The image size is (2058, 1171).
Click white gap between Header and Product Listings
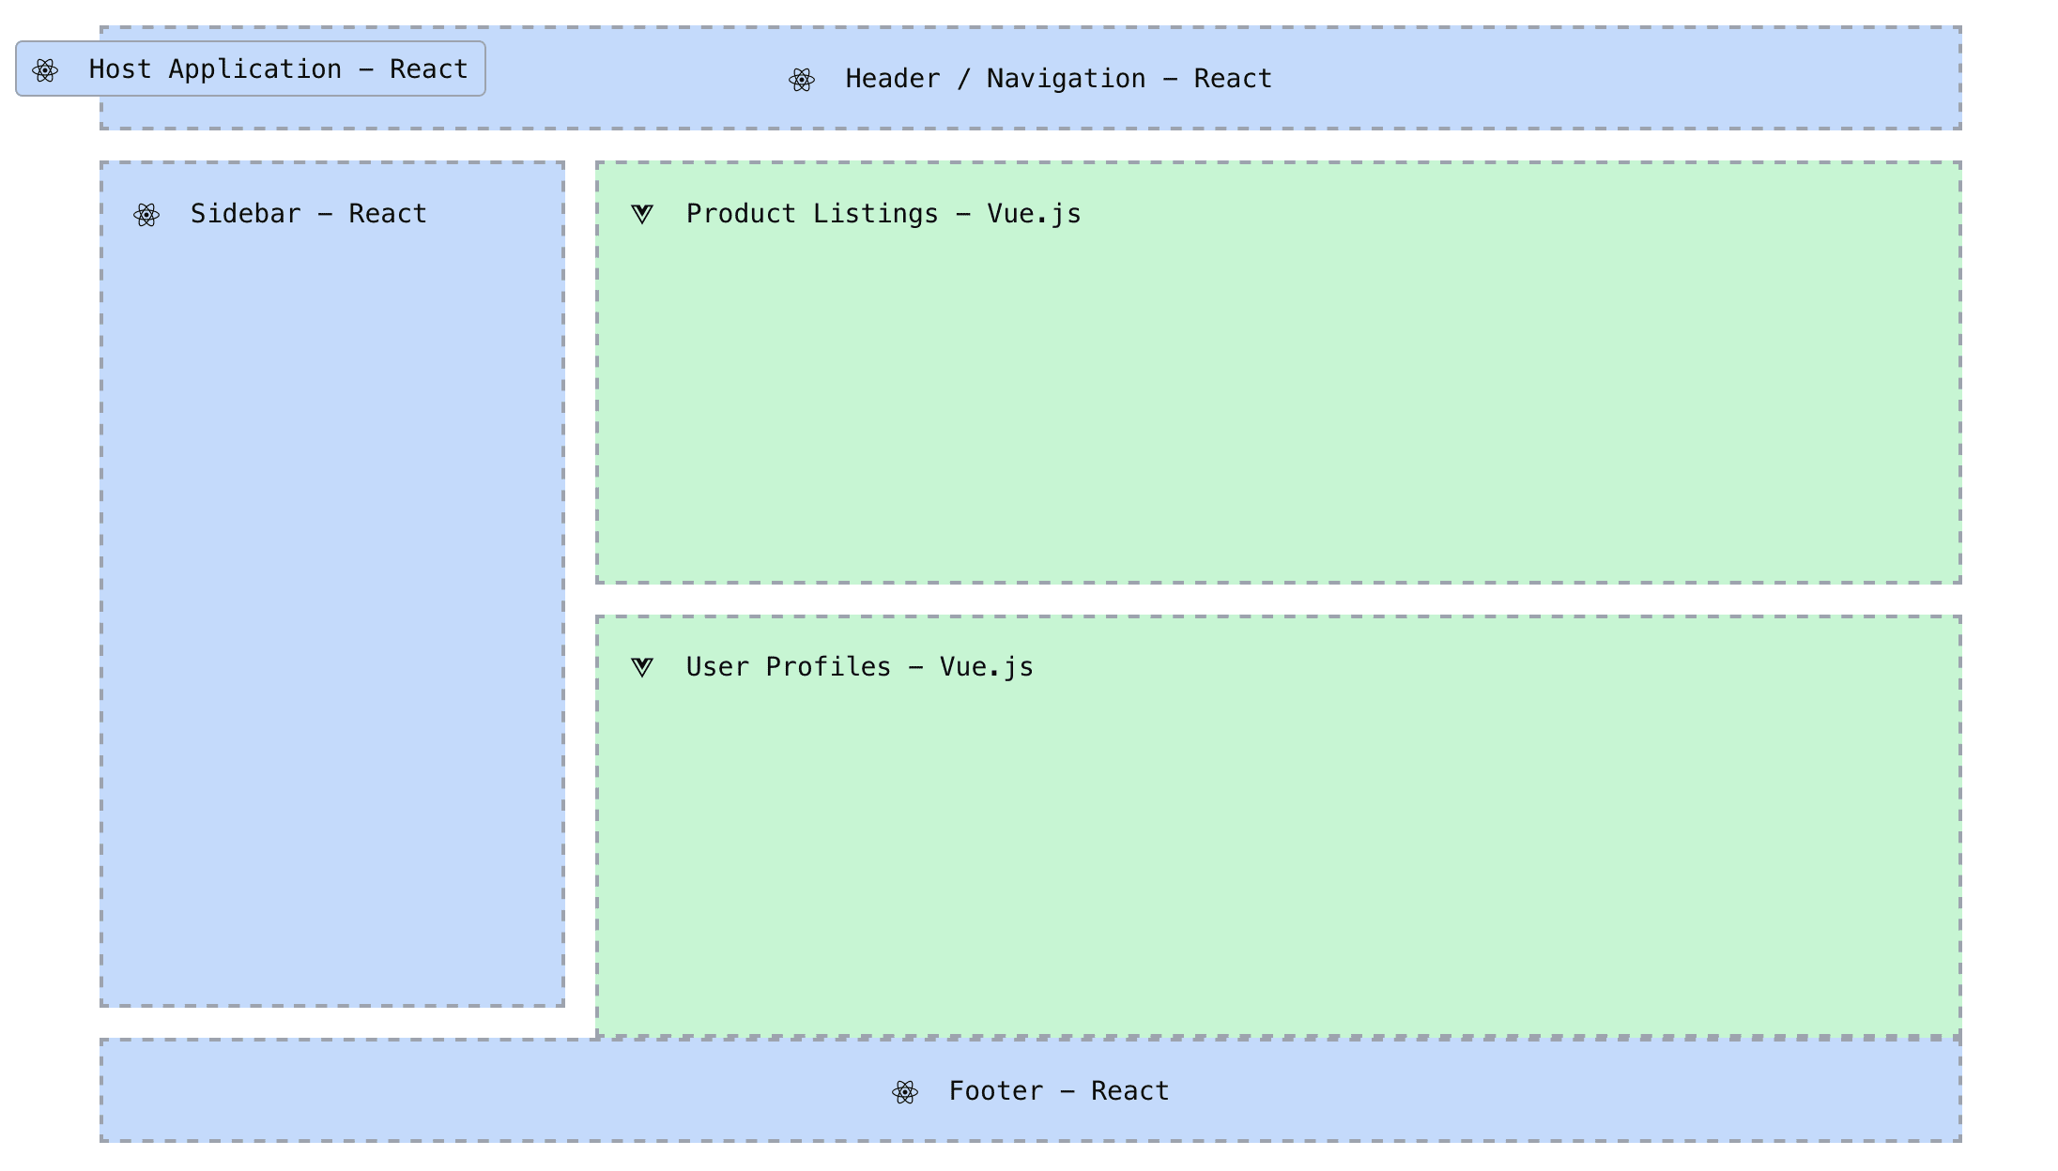click(1277, 145)
